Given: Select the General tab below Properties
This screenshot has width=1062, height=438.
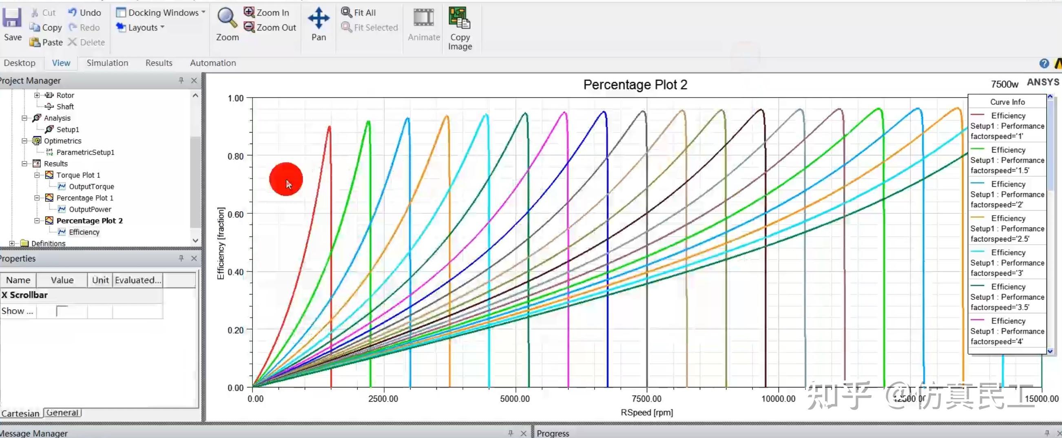Looking at the screenshot, I should (x=62, y=412).
